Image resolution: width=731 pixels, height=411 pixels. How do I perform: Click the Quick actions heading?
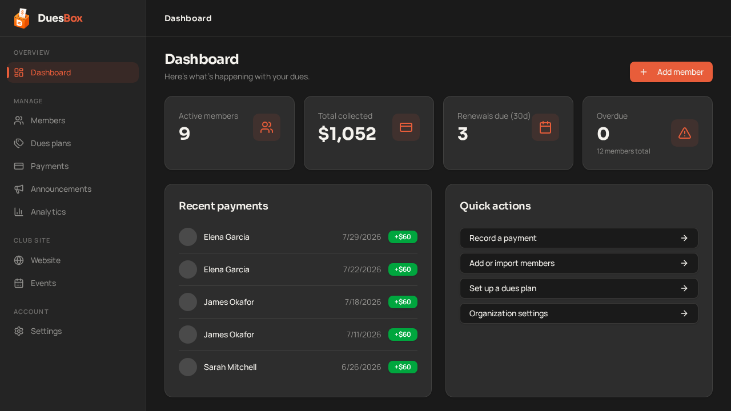pos(495,206)
